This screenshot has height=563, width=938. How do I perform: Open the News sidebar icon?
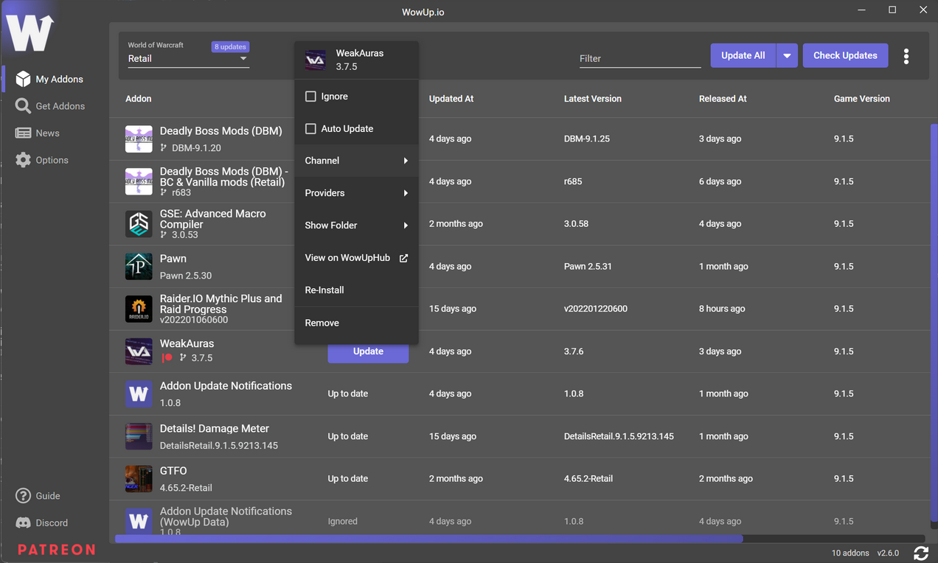tap(24, 133)
